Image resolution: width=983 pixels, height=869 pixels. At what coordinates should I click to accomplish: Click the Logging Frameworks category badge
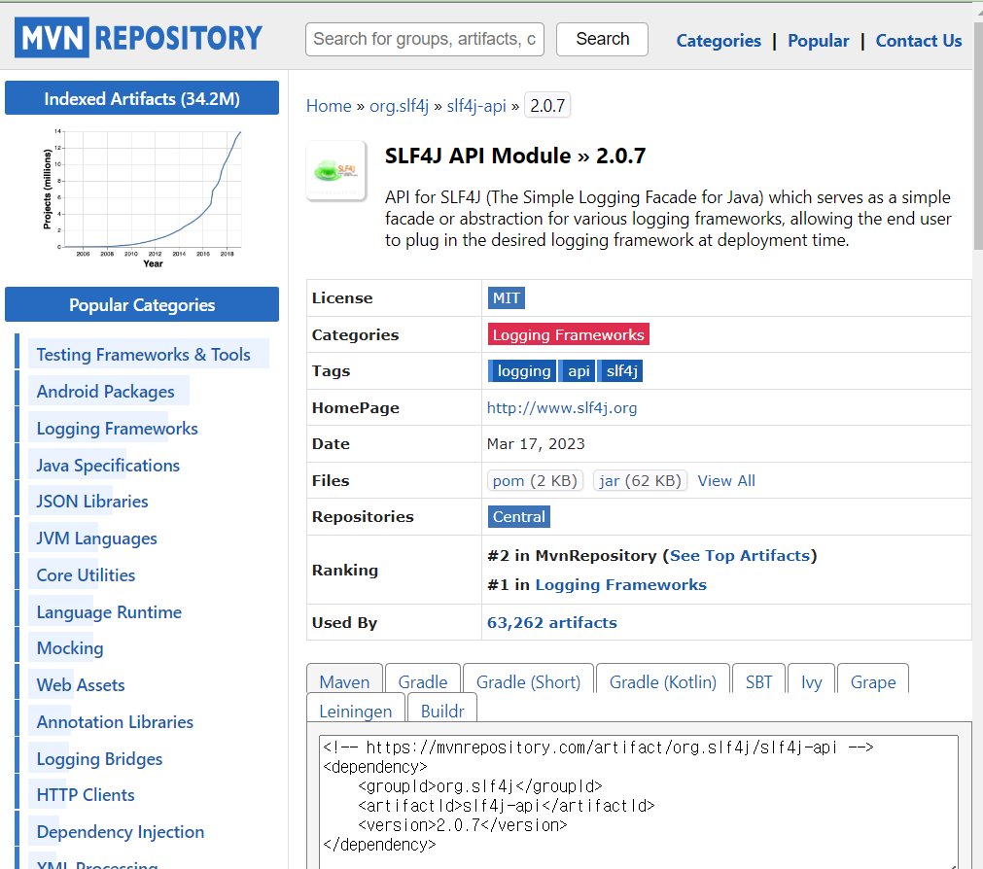568,334
